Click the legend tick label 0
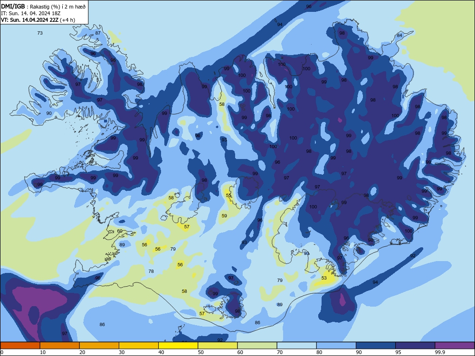475x356 pixels. coord(2,352)
